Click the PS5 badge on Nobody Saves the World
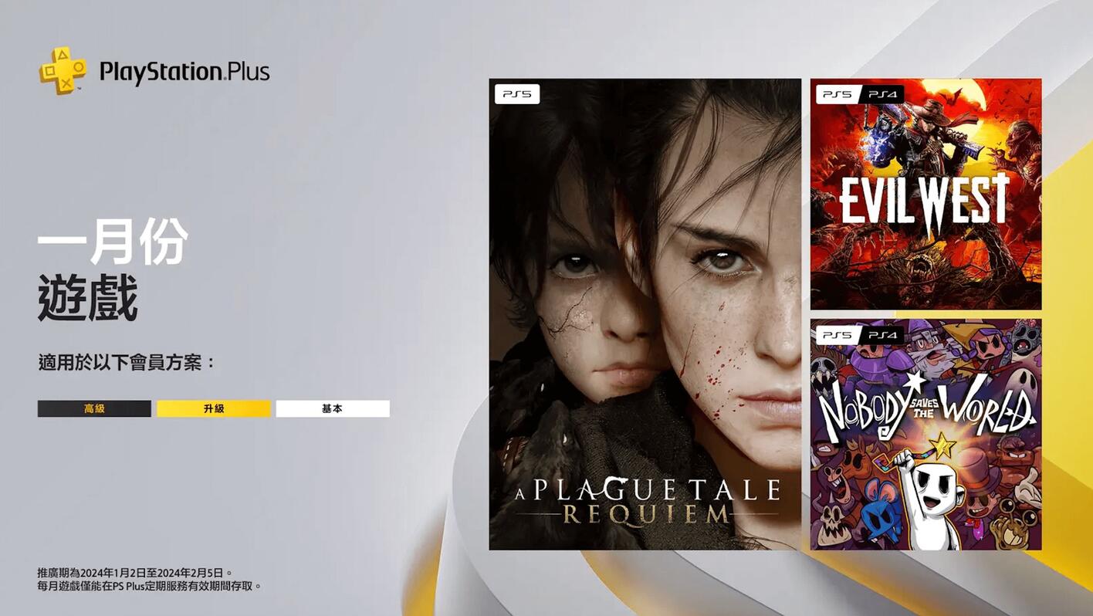Viewport: 1093px width, 616px height. tap(838, 335)
